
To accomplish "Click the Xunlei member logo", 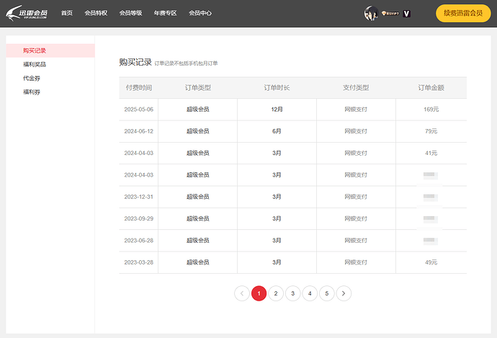I will (27, 13).
